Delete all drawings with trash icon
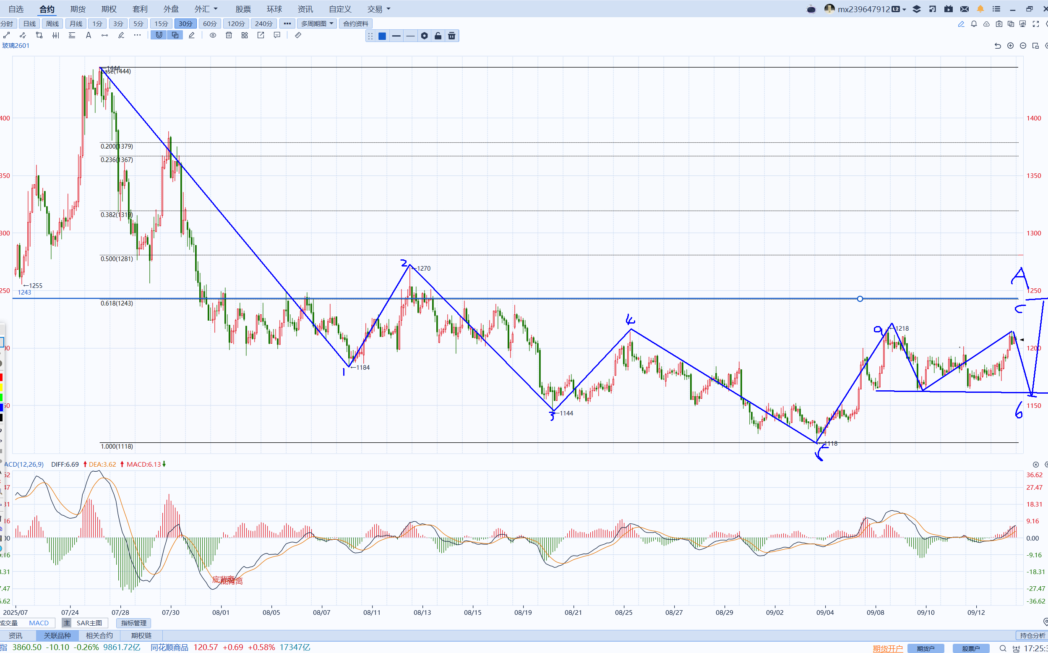The image size is (1048, 653). [229, 35]
